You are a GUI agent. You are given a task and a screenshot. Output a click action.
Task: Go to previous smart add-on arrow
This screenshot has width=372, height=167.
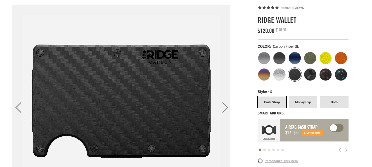click(340, 150)
